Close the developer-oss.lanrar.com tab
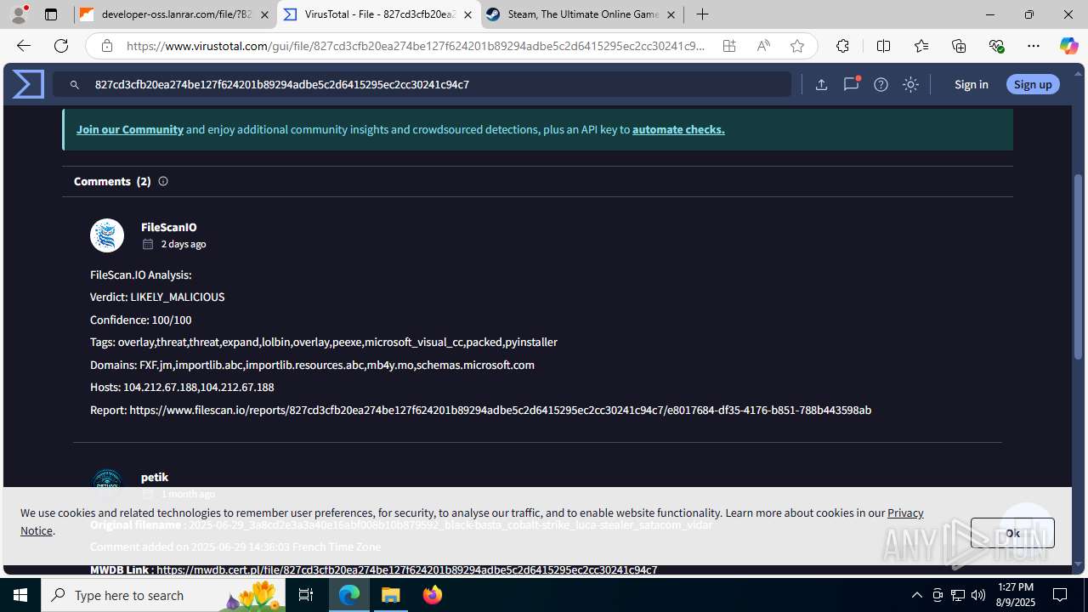Viewport: 1088px width, 612px height. tap(264, 14)
